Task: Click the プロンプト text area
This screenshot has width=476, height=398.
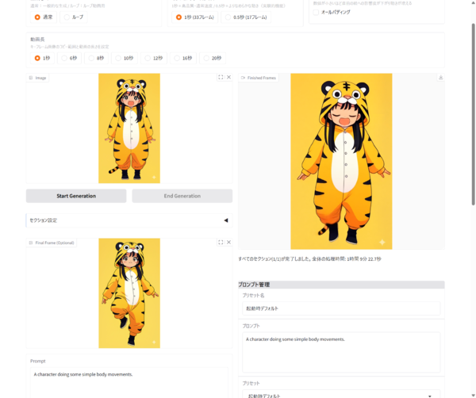Action: click(341, 352)
